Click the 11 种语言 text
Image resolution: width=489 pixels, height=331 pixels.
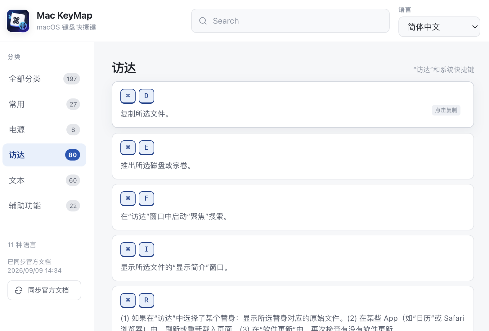point(22,245)
